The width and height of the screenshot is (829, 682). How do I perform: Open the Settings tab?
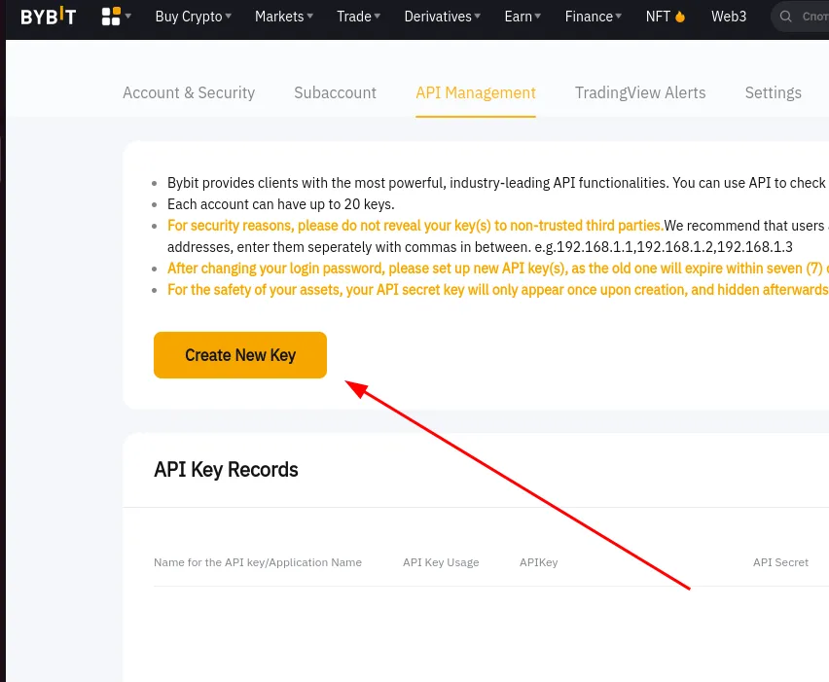point(773,93)
